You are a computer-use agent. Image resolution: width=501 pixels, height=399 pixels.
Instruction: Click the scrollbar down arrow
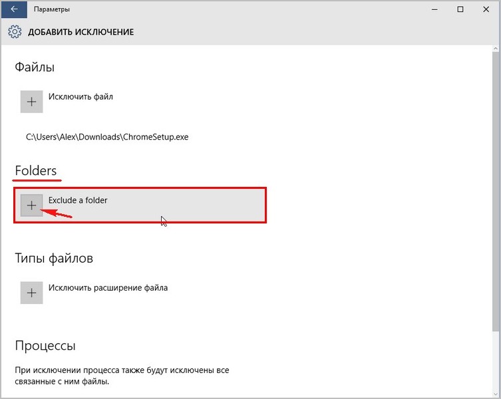tap(495, 394)
